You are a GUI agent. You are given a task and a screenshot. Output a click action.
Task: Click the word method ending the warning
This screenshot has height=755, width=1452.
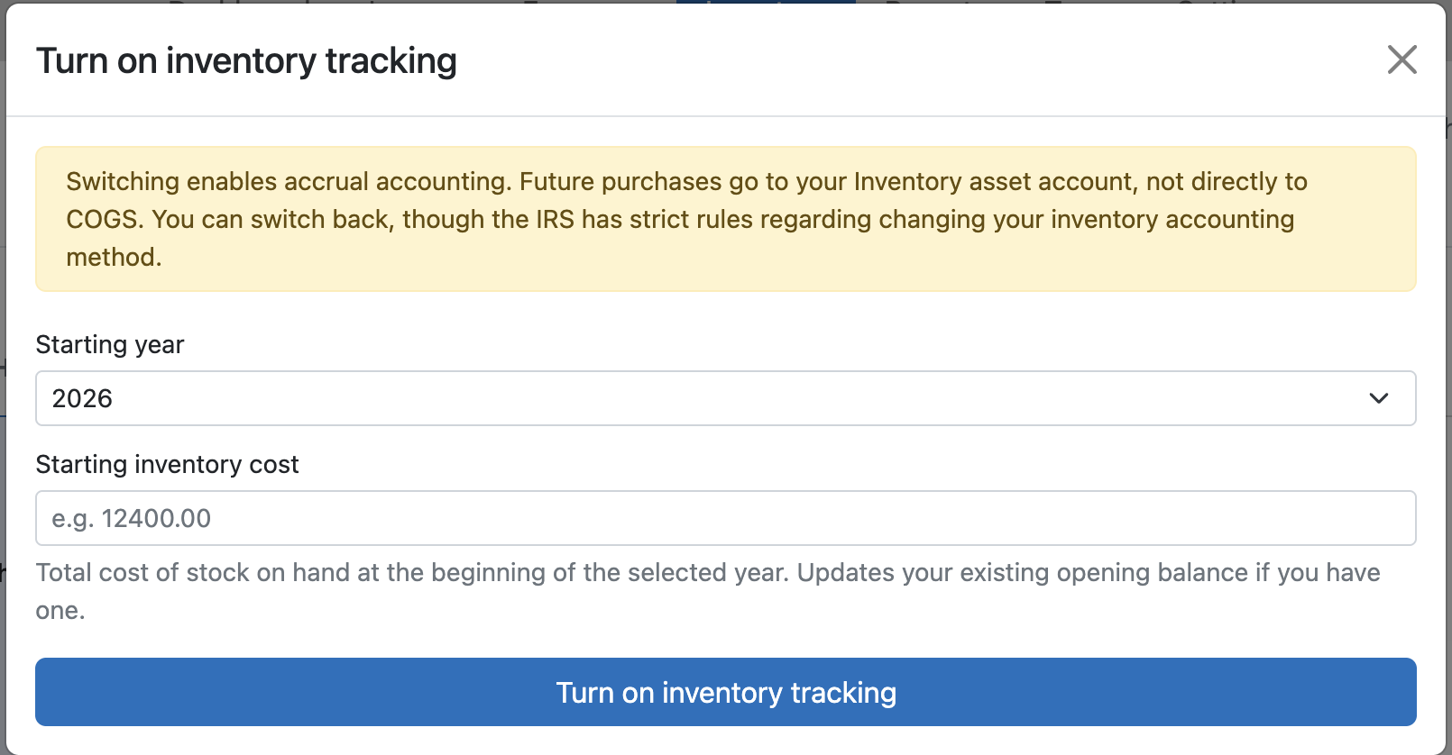click(x=114, y=257)
